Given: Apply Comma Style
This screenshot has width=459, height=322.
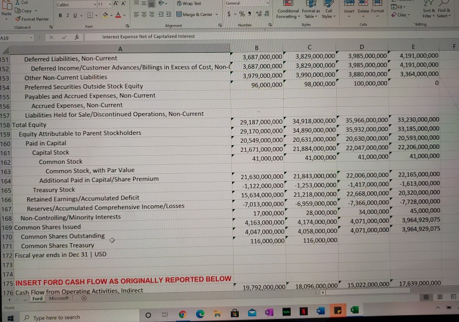Looking at the screenshot, I should 250,14.
